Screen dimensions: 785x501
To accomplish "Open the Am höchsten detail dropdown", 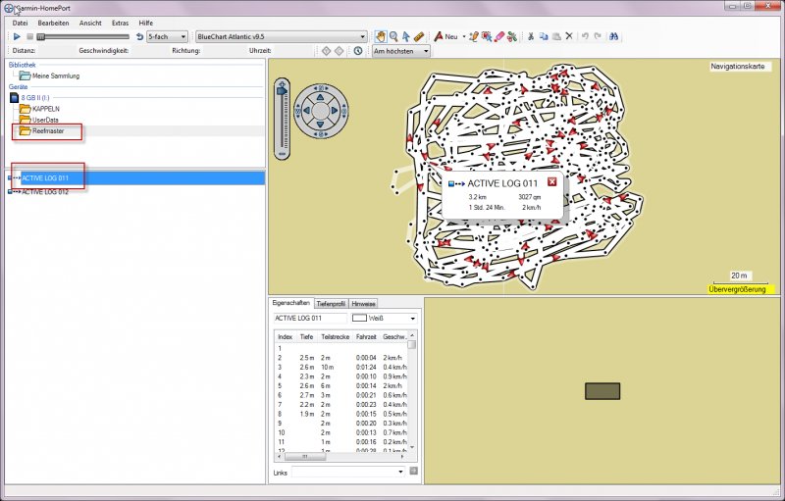I will [425, 51].
